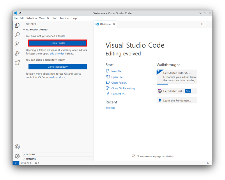
Task: Open notifications bell in status bar
Action: click(x=208, y=163)
